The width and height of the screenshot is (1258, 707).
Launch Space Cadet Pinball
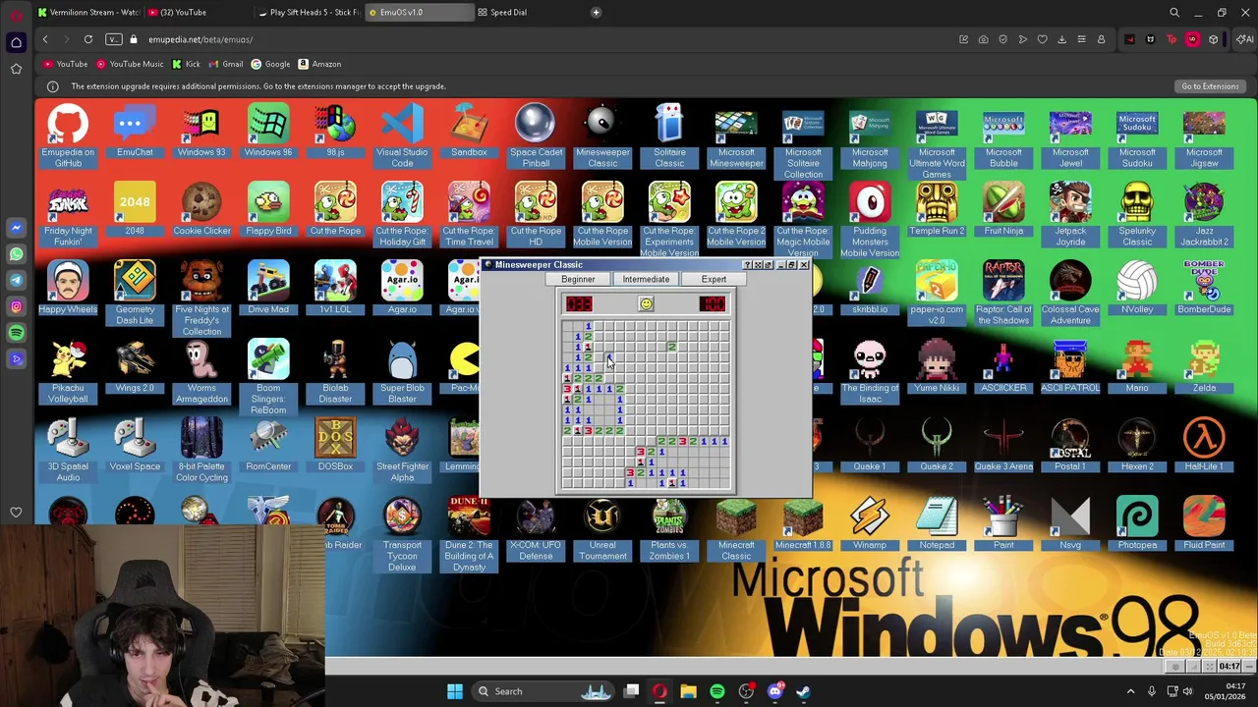coord(536,136)
